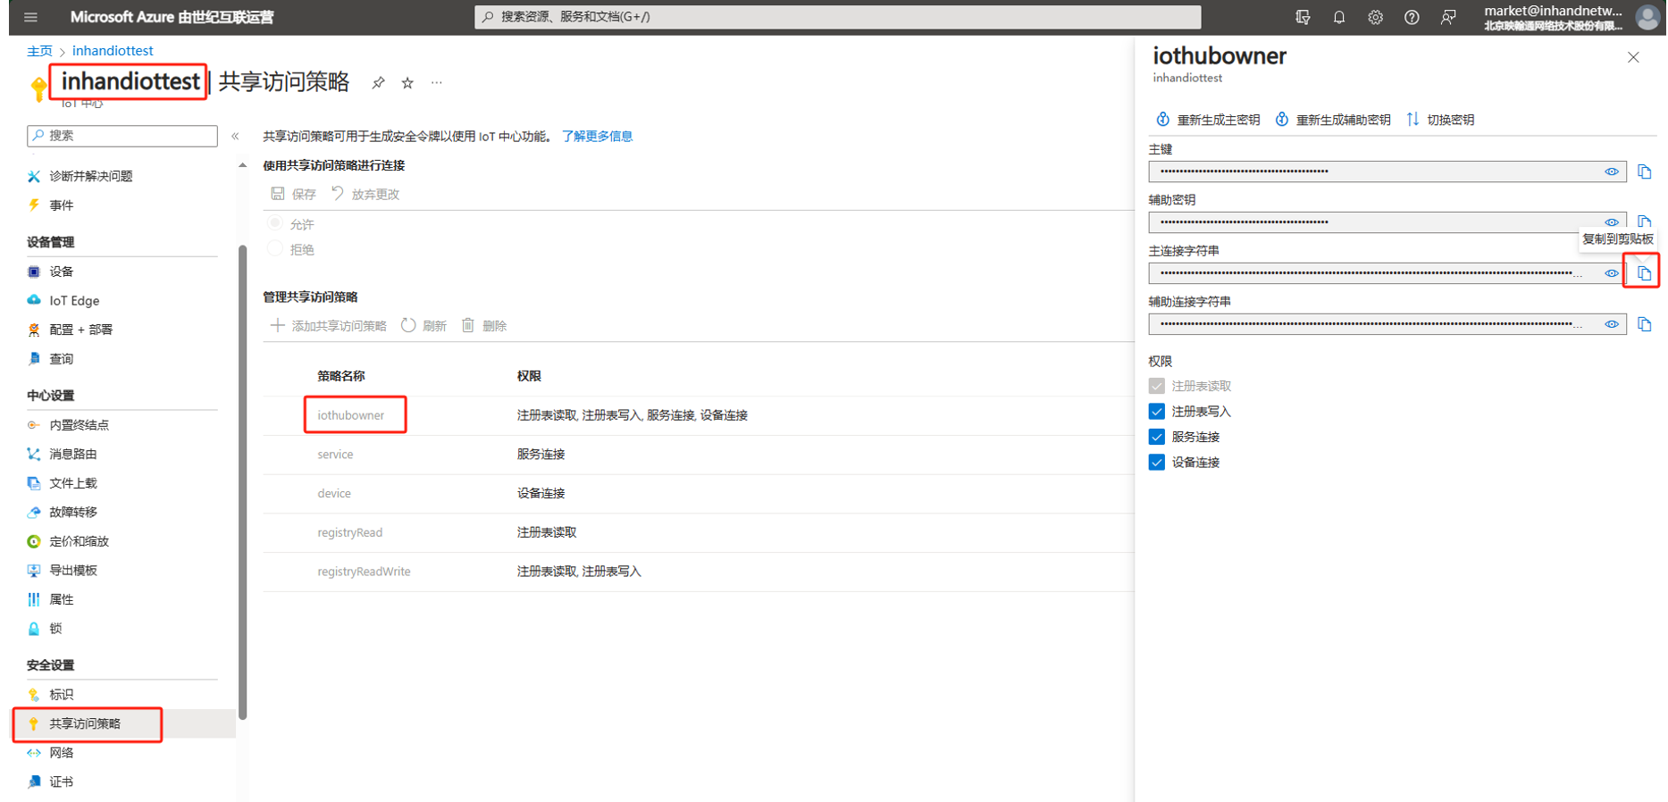Image resolution: width=1668 pixels, height=802 pixels.
Task: Click 添加共享访问策略 button
Action: [329, 326]
